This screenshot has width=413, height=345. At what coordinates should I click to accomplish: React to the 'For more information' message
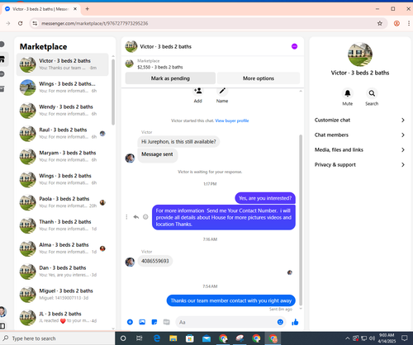click(145, 217)
